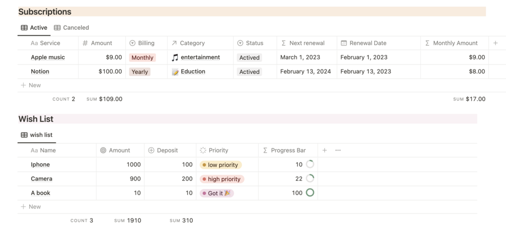Click the Priority column header icon
This screenshot has height=240, width=506.
[203, 150]
